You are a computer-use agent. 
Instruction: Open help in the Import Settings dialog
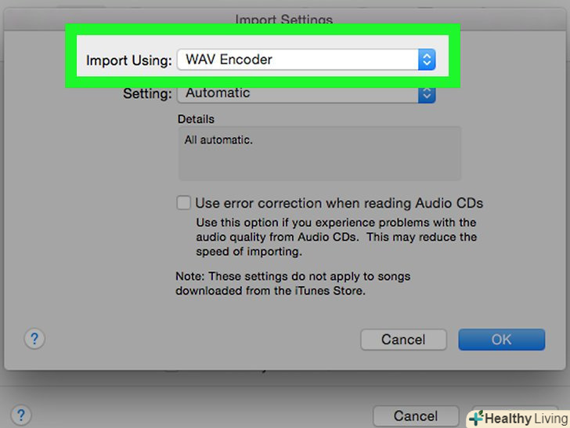(x=34, y=339)
